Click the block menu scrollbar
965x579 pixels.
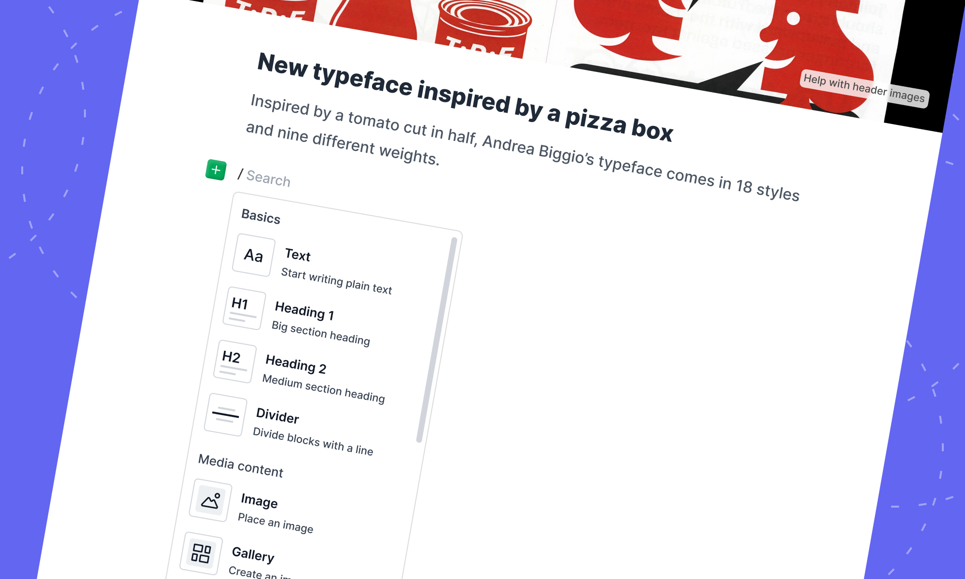coord(436,340)
